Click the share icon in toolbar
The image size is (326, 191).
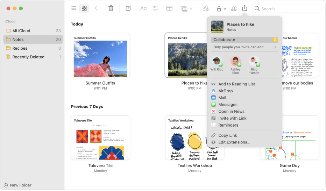[x=245, y=8]
